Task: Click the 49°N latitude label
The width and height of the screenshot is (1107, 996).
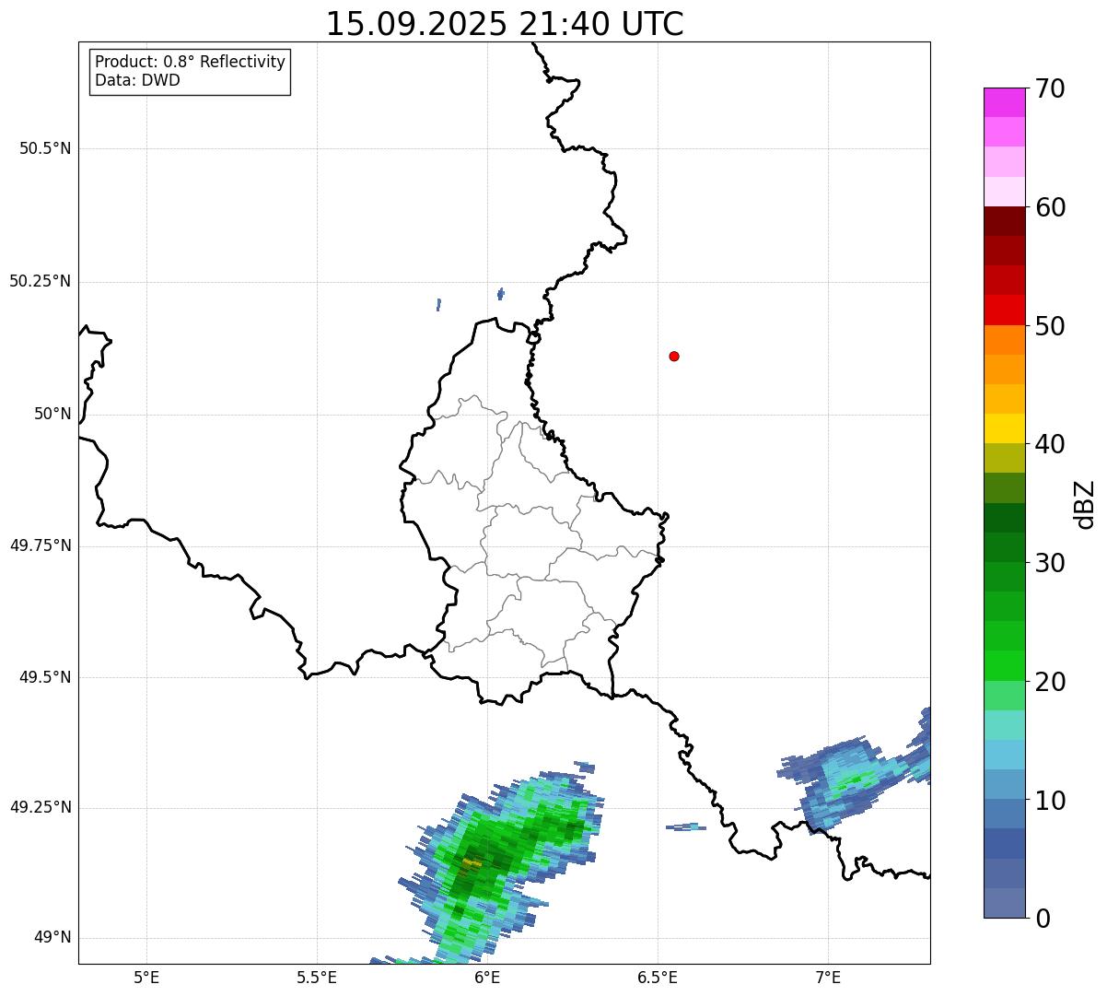Action: pyautogui.click(x=52, y=937)
